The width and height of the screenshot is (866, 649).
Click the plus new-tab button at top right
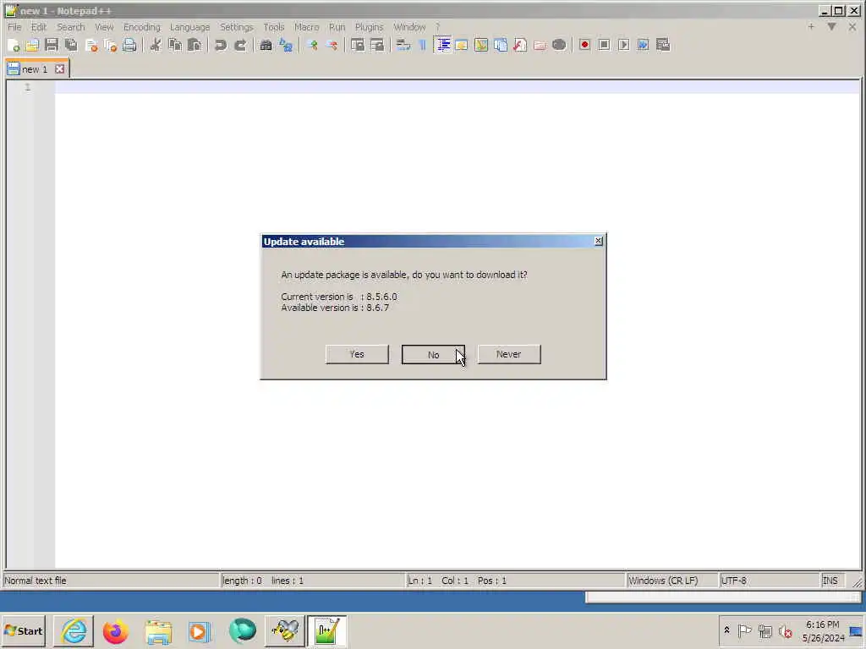(x=811, y=26)
